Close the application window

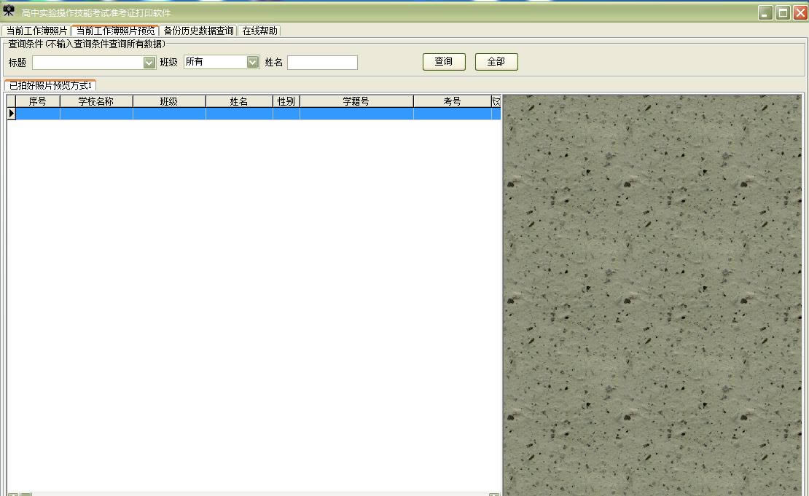pyautogui.click(x=800, y=13)
